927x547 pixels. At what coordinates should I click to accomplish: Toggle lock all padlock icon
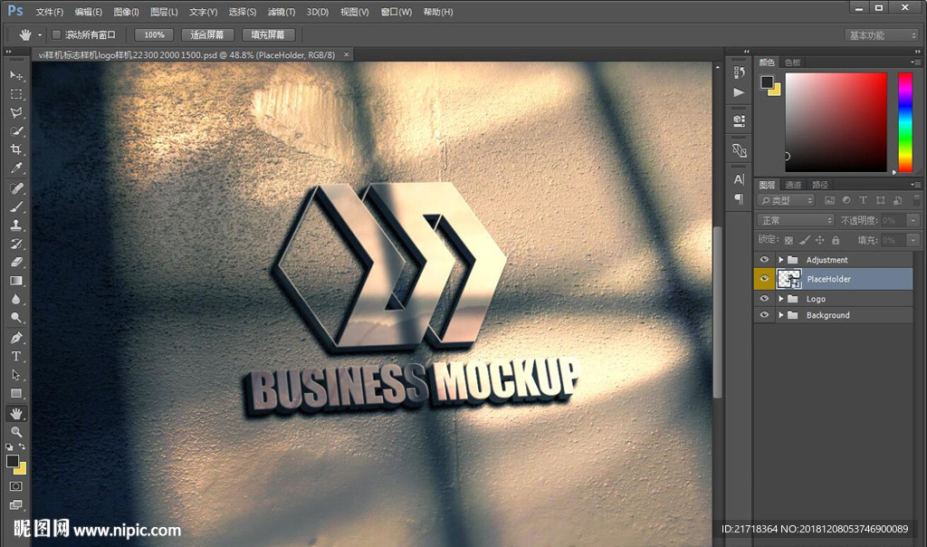(836, 240)
